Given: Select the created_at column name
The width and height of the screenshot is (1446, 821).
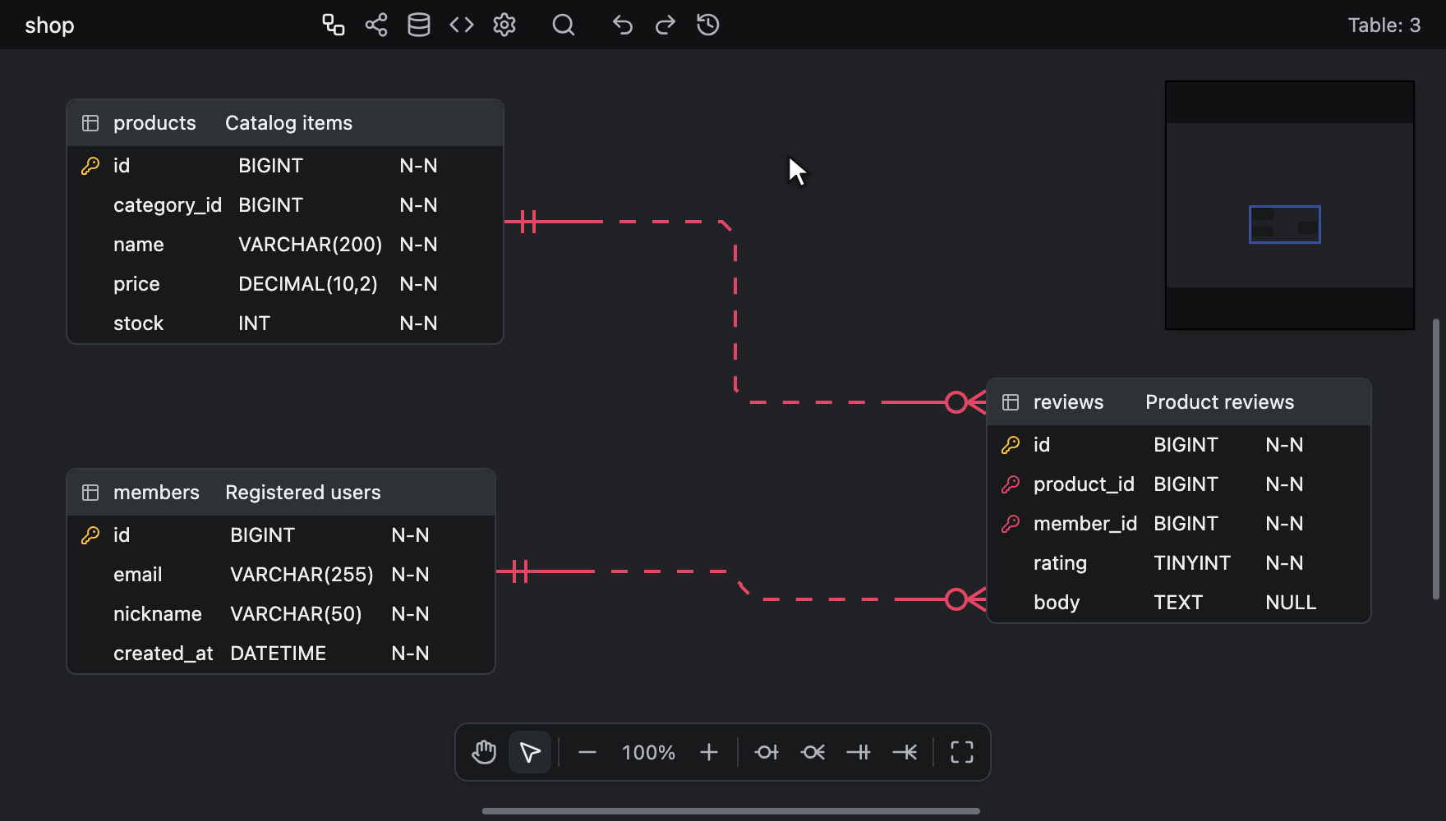Looking at the screenshot, I should coord(163,654).
